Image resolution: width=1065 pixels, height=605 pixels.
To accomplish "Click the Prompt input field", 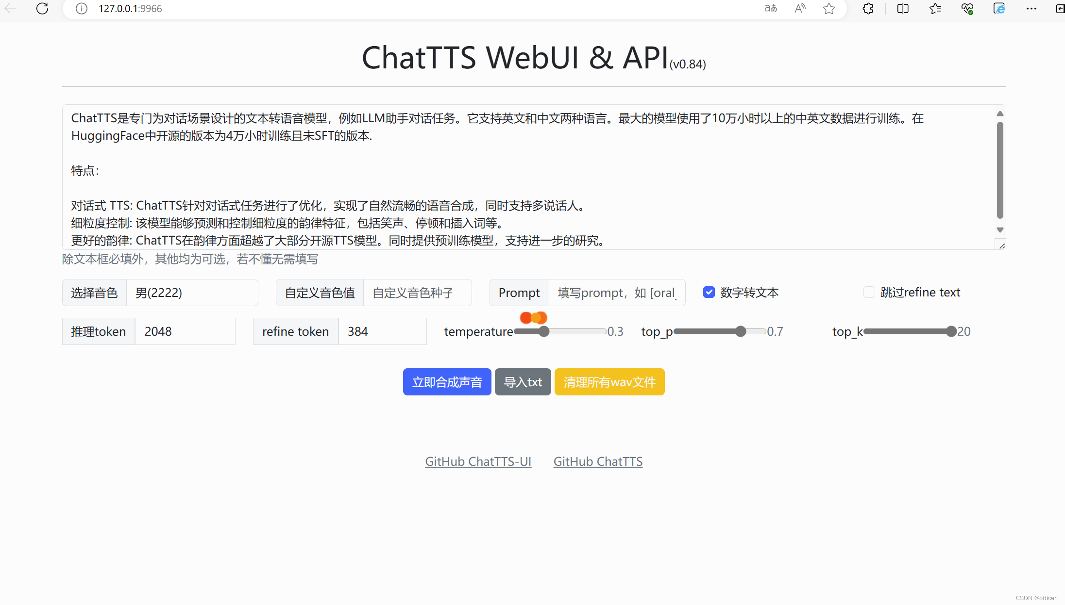I will (x=617, y=292).
